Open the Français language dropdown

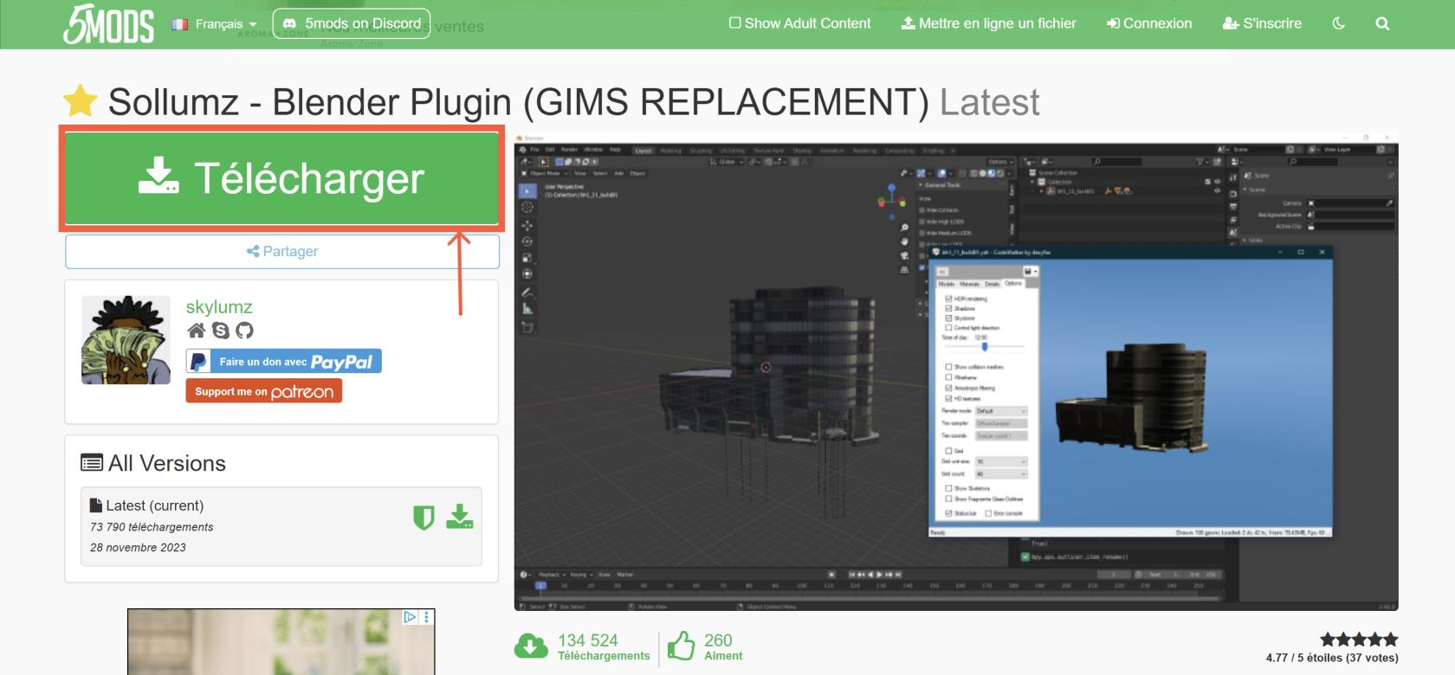(x=215, y=24)
